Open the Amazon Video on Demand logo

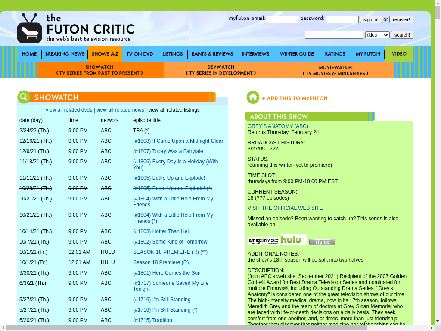click(x=263, y=241)
